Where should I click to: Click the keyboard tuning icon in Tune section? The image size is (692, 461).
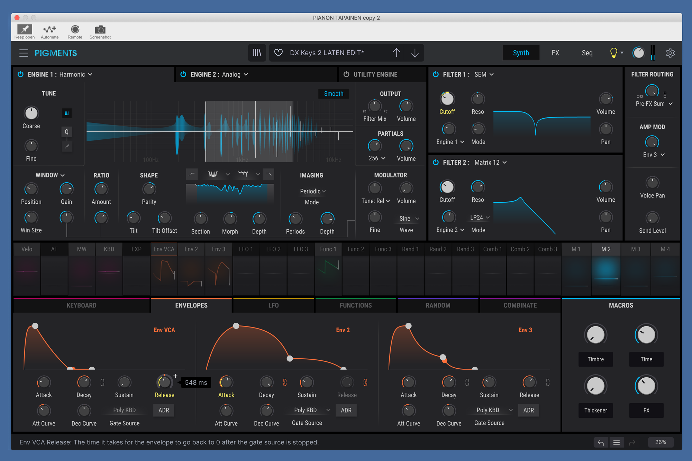pos(67,113)
